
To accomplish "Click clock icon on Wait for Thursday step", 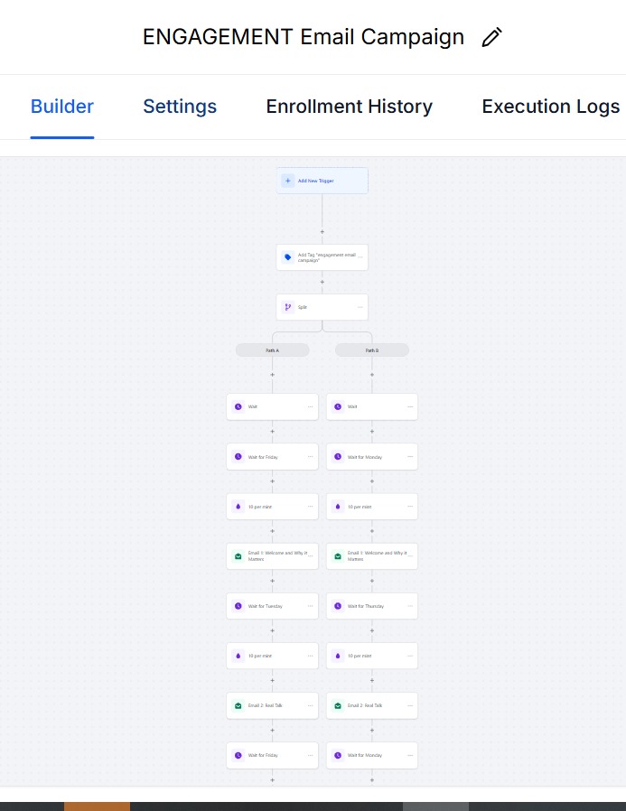I will point(337,606).
